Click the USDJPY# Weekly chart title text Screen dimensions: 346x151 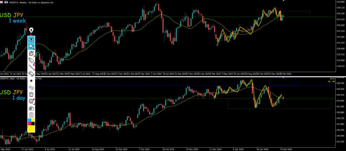click(27, 2)
